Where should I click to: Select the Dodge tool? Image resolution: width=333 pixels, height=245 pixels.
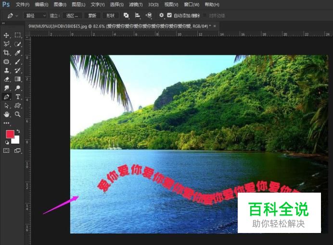[18, 88]
